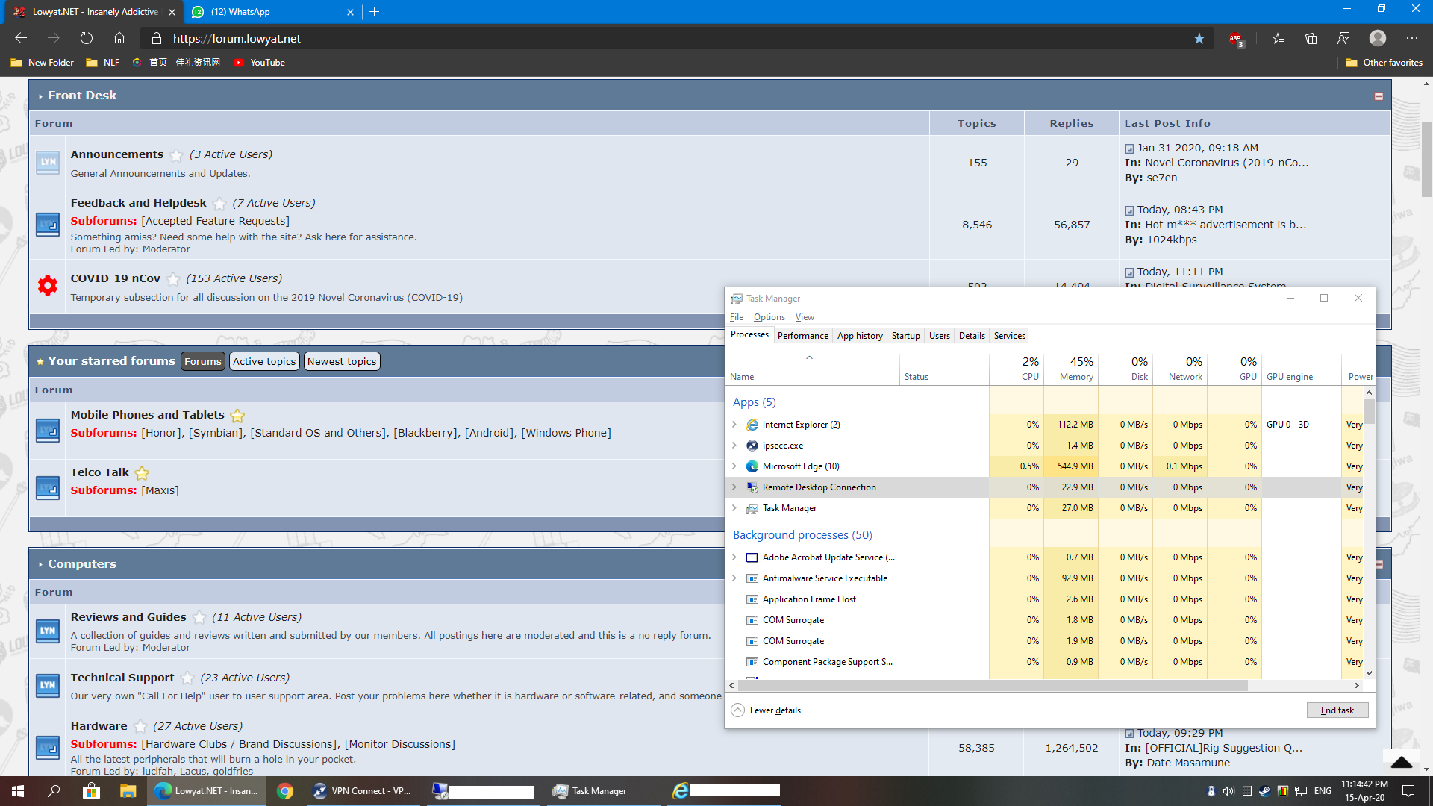
Task: Toggle star on Announcements forum
Action: (176, 155)
